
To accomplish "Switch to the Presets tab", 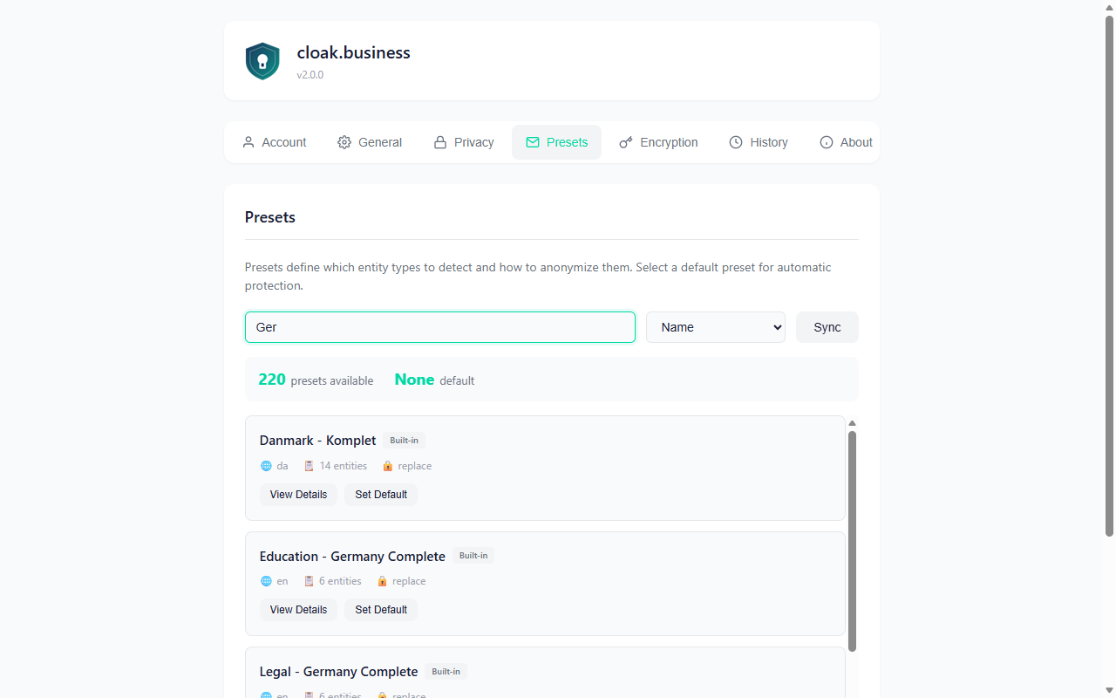I will 556,142.
